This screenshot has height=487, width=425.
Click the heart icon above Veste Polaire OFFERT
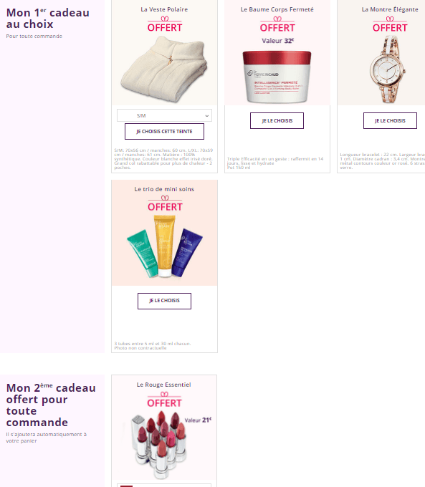164,19
